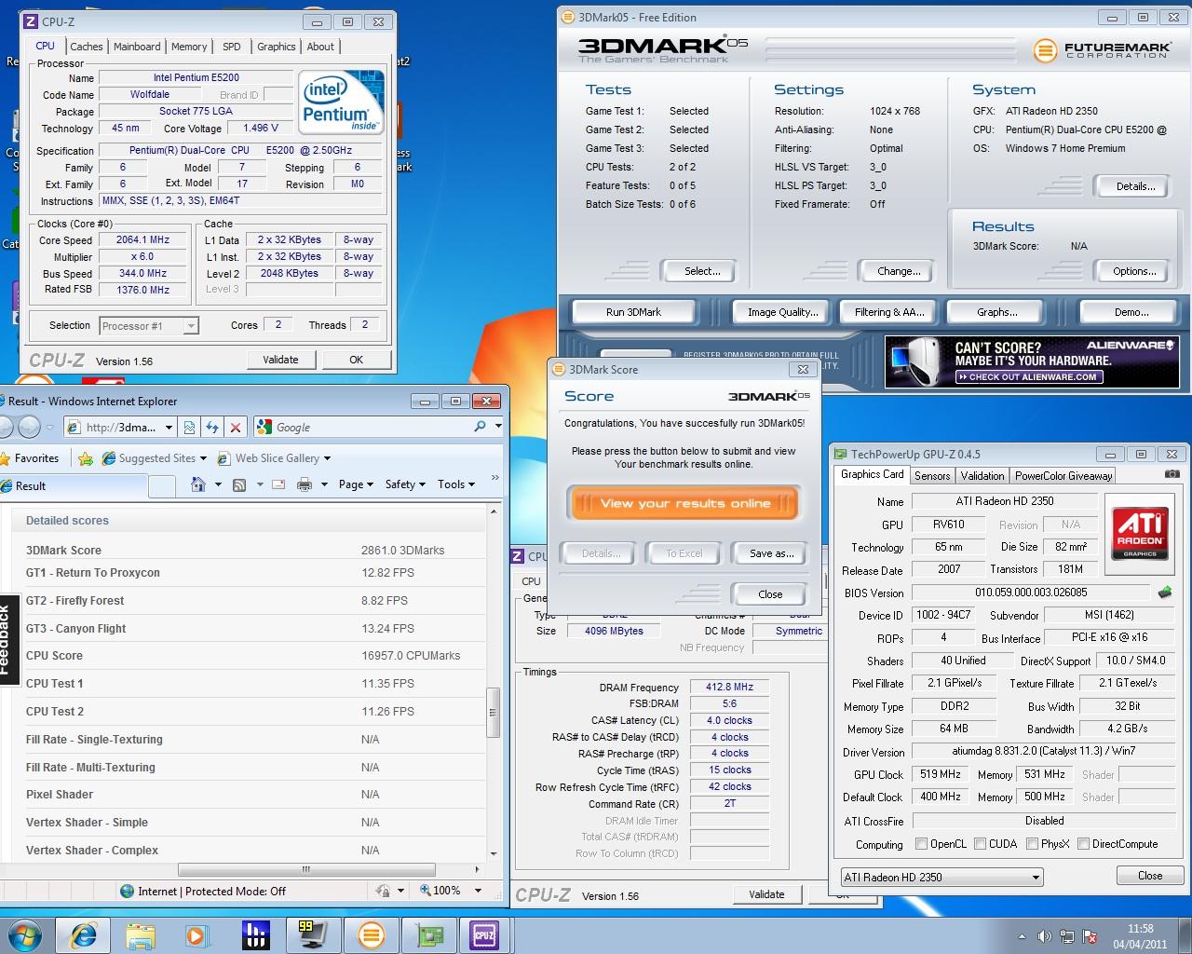
Task: Switch to the Caches tab in CPU-Z
Action: pos(87,47)
